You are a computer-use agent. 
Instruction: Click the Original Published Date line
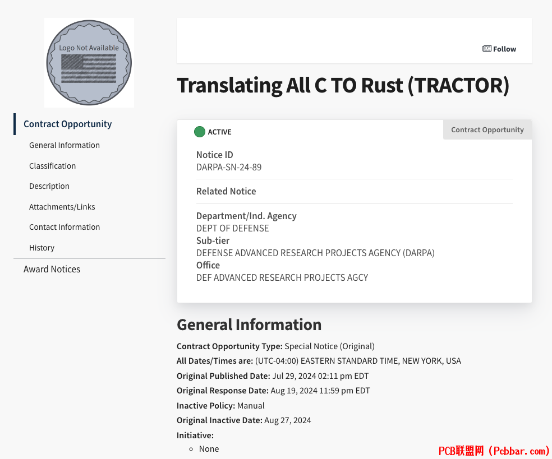(273, 376)
